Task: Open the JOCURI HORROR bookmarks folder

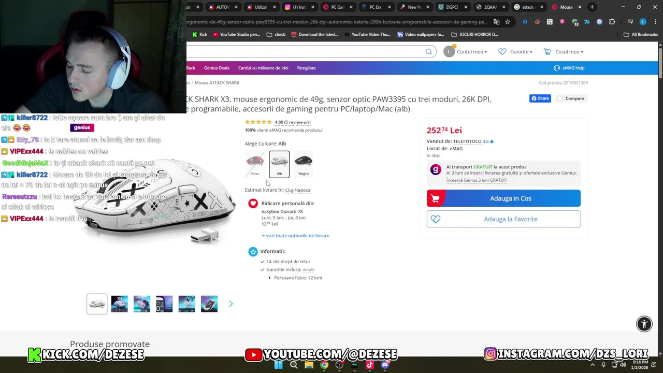Action: tap(474, 35)
